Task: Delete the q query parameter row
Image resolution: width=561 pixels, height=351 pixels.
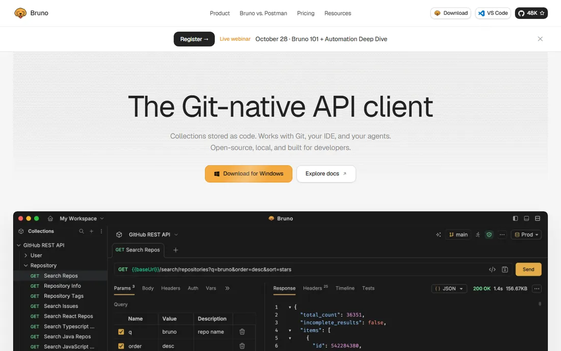Action: click(242, 332)
